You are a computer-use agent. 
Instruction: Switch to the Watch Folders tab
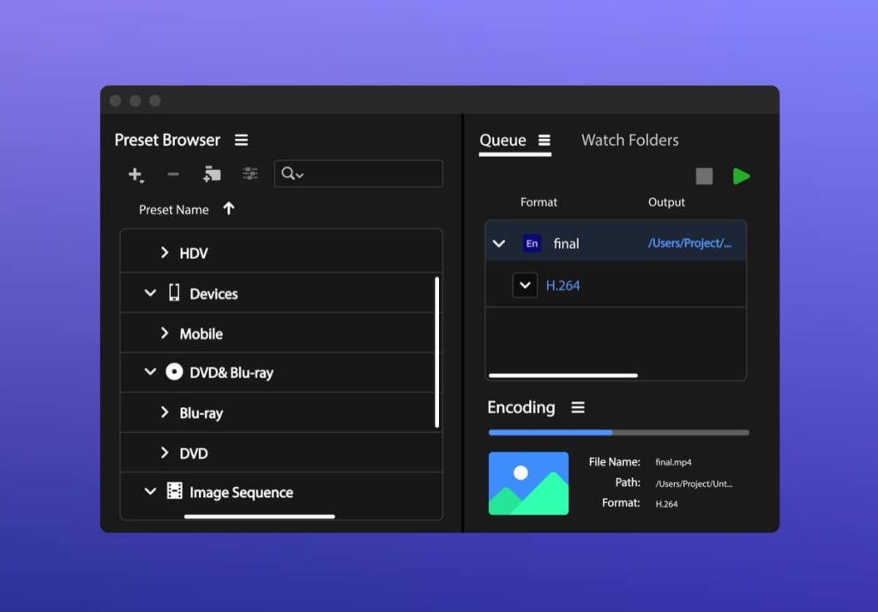[630, 140]
